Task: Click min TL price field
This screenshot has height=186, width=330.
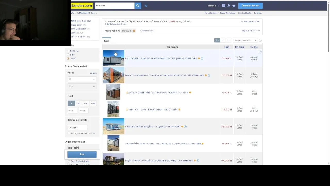Action: pyautogui.click(x=72, y=111)
